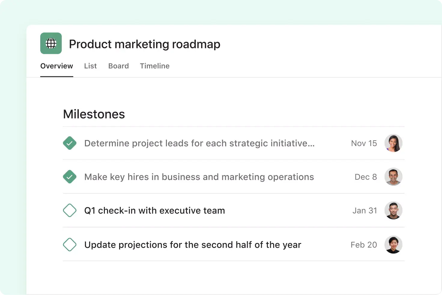
Task: Click the avatar on the Jan 31 milestone row
Action: (x=393, y=210)
